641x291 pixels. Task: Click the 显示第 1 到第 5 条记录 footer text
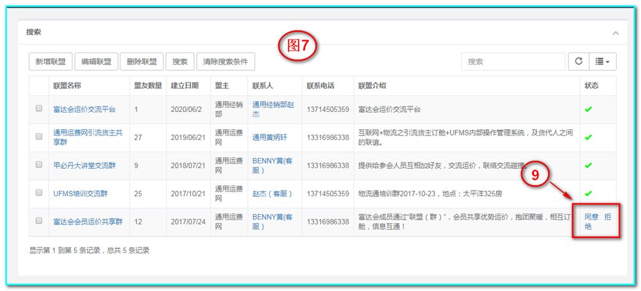89,250
